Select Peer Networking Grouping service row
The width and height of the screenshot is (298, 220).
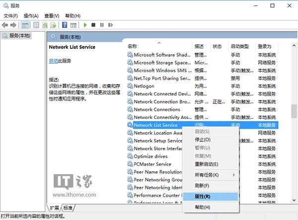tap(154, 180)
